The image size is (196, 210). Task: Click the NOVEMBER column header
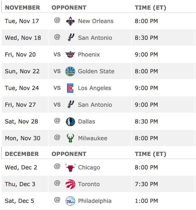click(23, 8)
